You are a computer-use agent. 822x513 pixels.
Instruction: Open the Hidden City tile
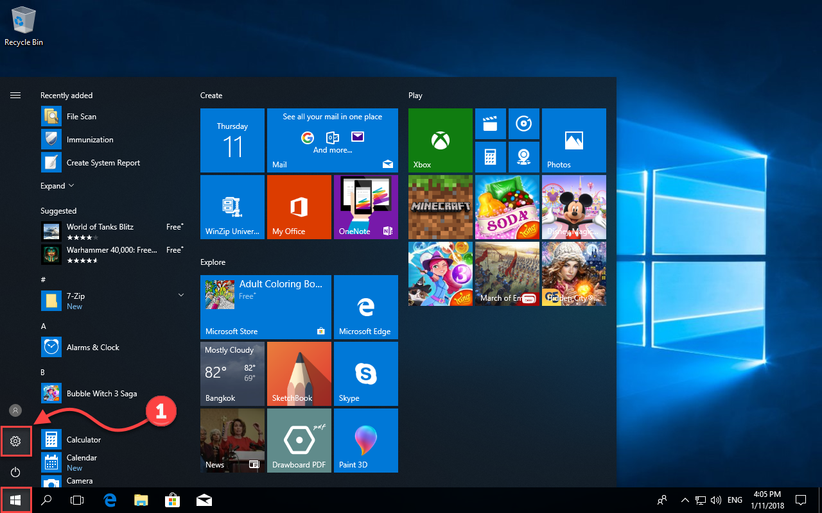pos(574,274)
